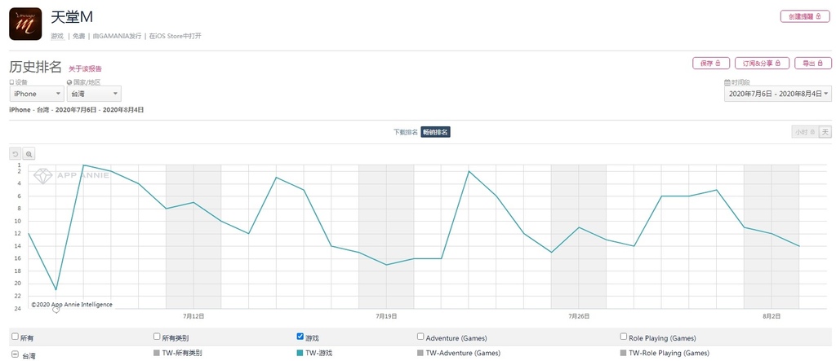
Task: Click the 创建提醒 button
Action: [x=804, y=16]
